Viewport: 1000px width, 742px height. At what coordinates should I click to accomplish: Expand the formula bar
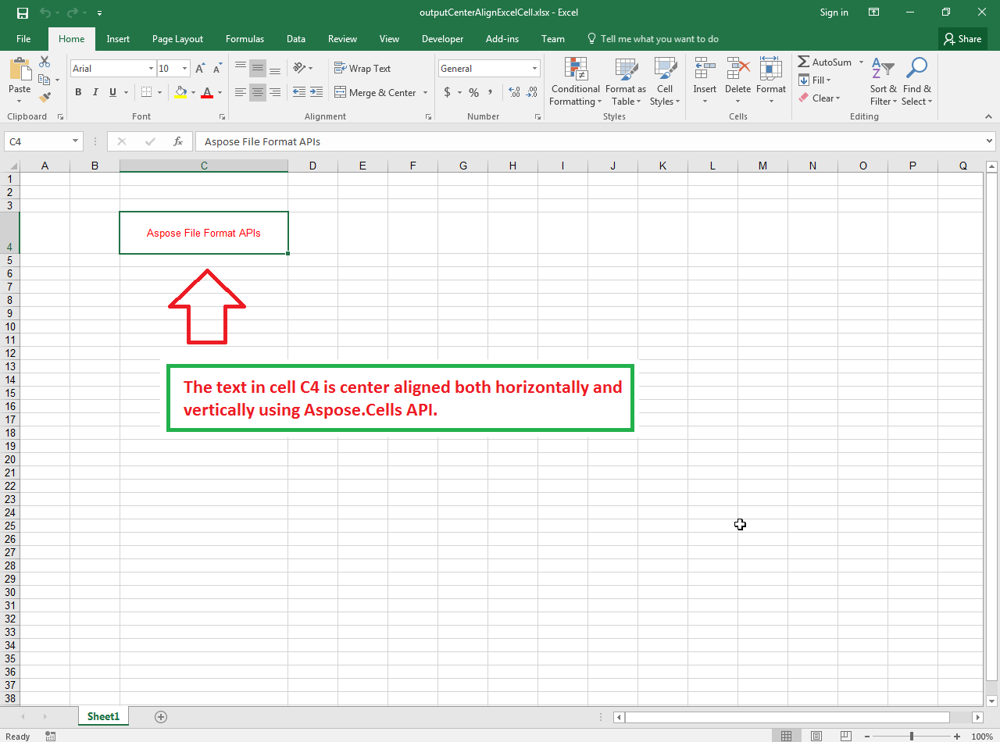pyautogui.click(x=991, y=141)
